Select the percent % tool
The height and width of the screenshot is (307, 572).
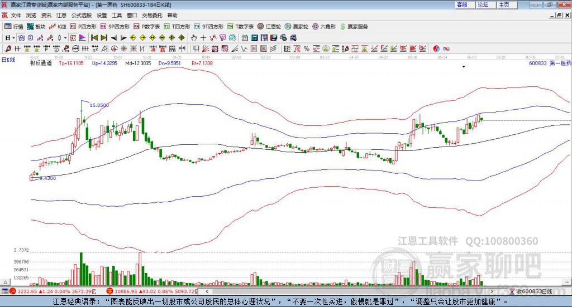tap(307, 48)
